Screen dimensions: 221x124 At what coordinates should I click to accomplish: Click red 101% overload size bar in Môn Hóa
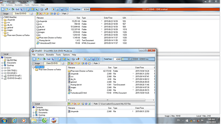click(155, 9)
